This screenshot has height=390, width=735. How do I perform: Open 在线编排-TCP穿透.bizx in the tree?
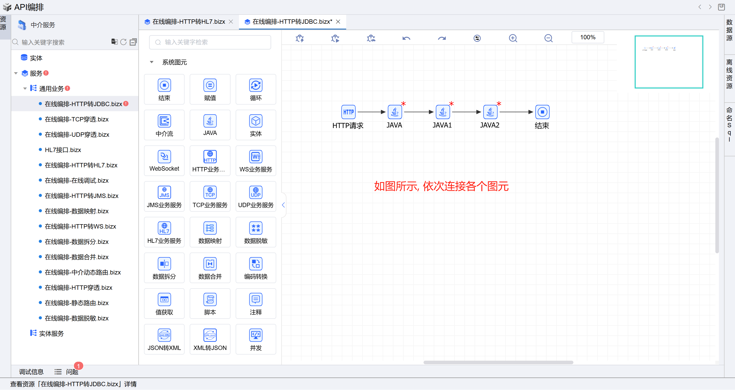[x=77, y=119]
